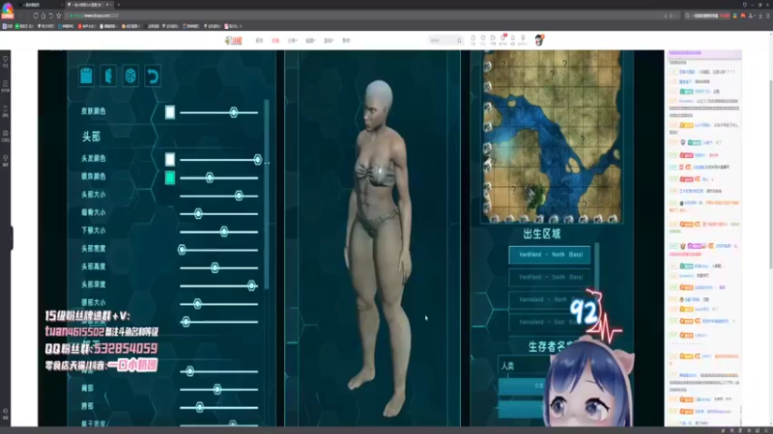The height and width of the screenshot is (434, 773).
Task: Click the browser home icon
Action: click(x=43, y=15)
